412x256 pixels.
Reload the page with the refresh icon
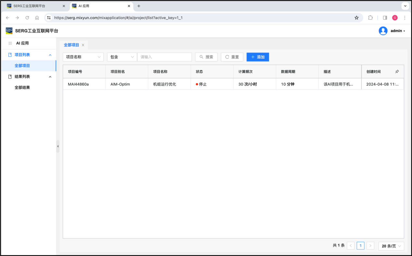[x=27, y=18]
